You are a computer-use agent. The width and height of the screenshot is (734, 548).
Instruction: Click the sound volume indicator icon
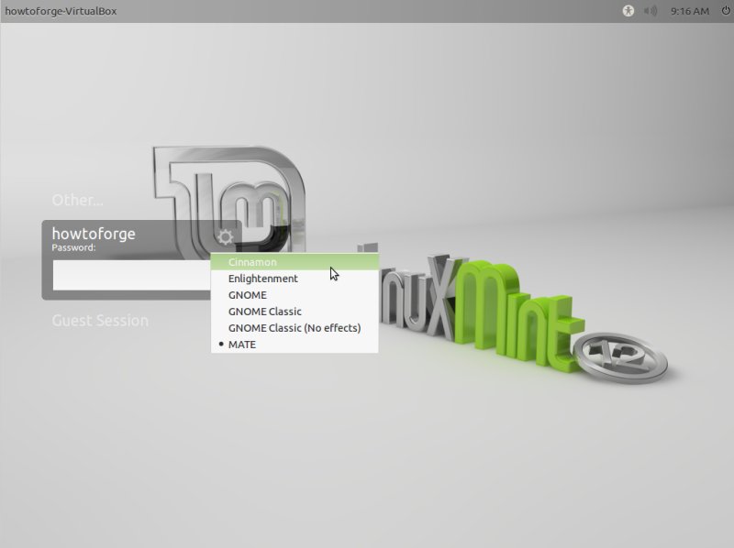coord(651,11)
